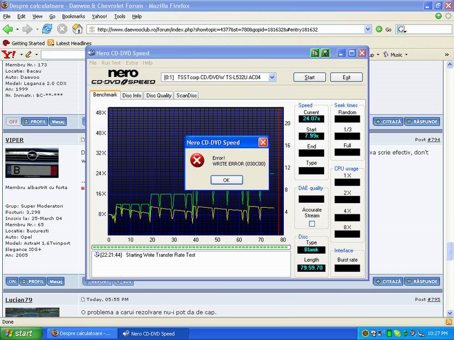Viewport: 454px width, 340px height.
Task: Click RĂSPUNDE button below VIPER's post
Action: click(x=422, y=281)
